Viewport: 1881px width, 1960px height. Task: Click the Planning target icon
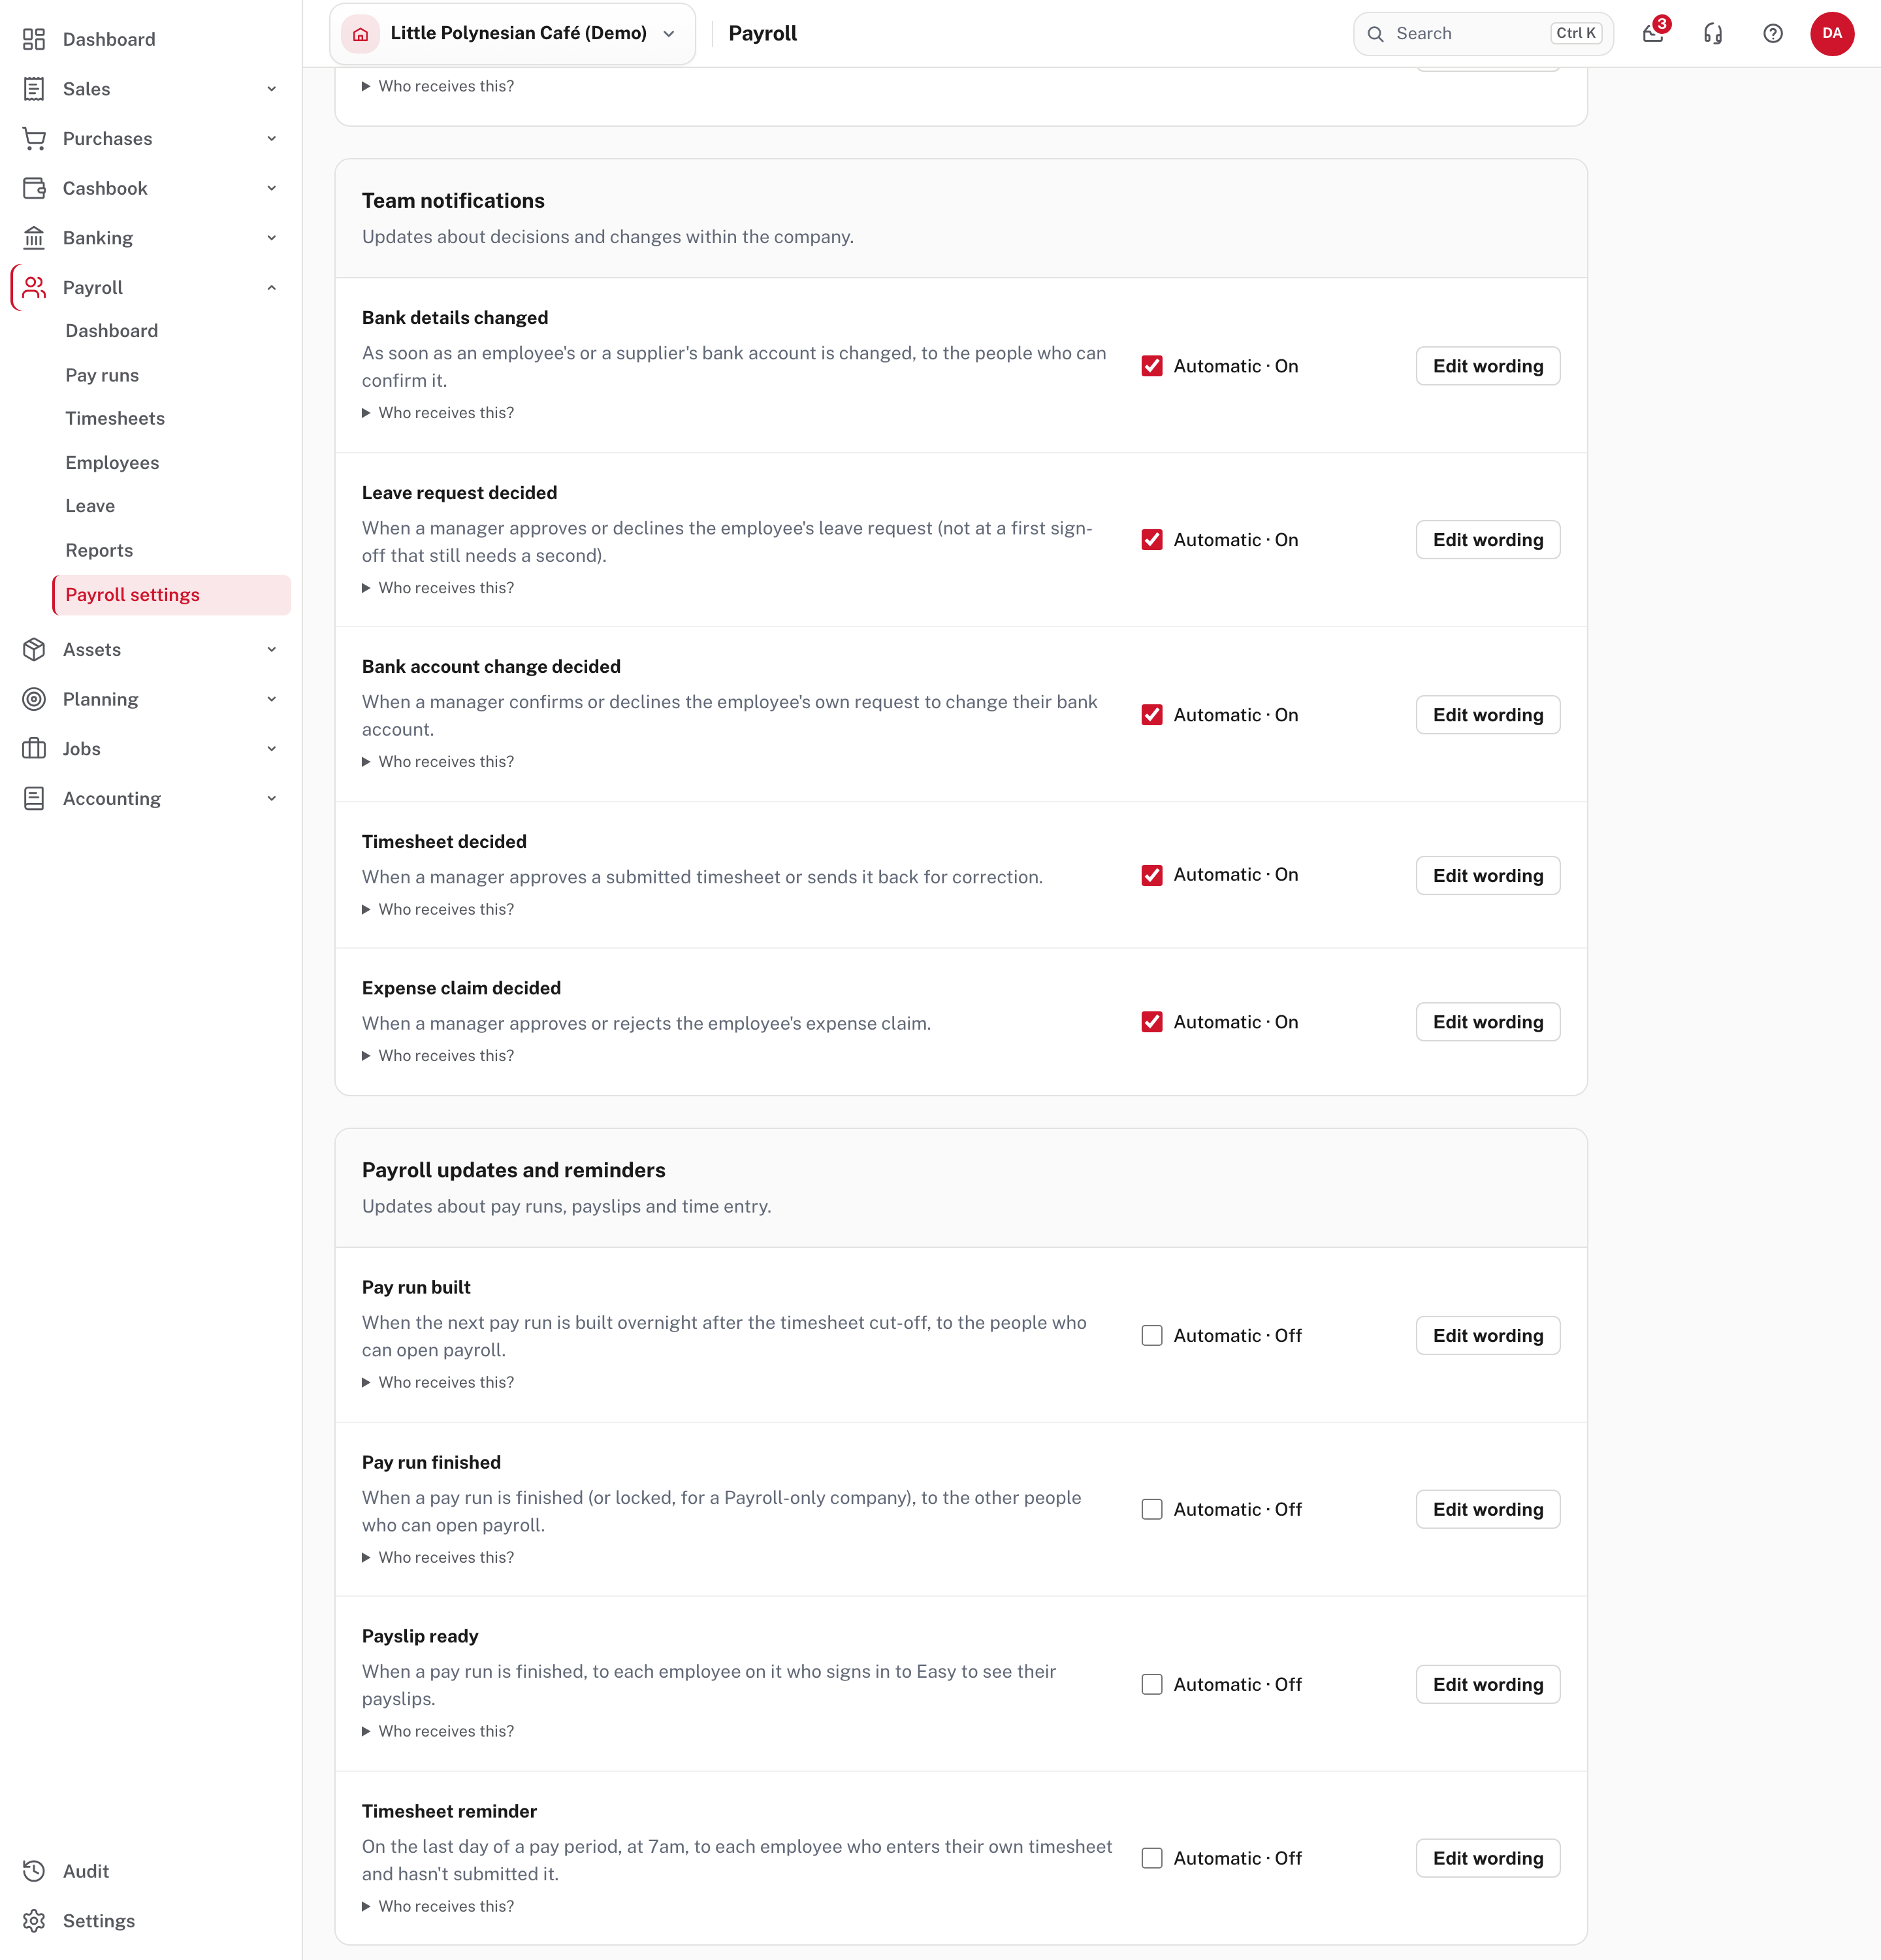click(34, 699)
